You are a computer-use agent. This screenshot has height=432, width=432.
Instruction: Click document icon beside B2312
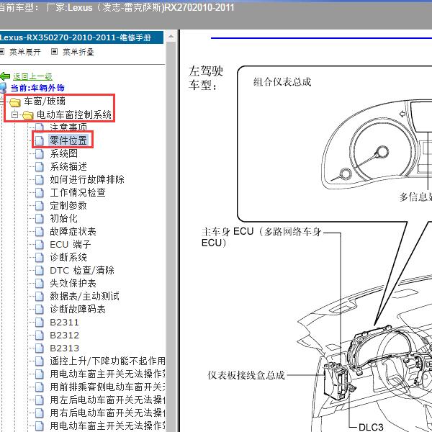coord(40,335)
